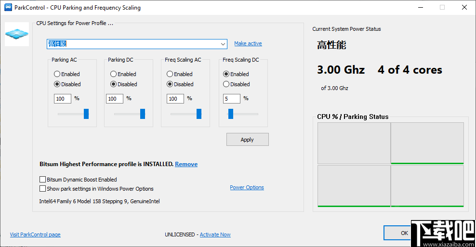Click the ParkControl title bar app icon
This screenshot has width=476, height=247.
(x=8, y=7)
